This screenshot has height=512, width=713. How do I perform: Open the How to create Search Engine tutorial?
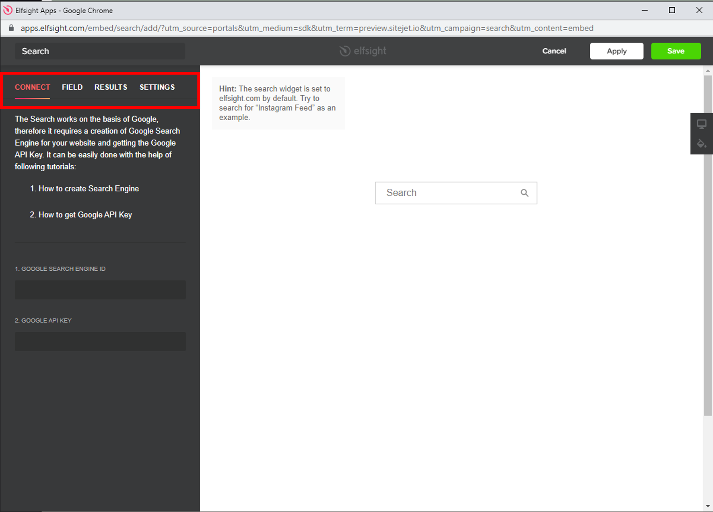pos(89,188)
